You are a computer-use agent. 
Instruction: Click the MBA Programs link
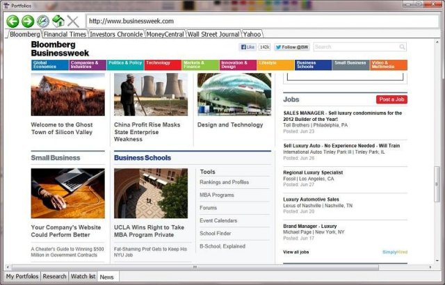pos(217,195)
